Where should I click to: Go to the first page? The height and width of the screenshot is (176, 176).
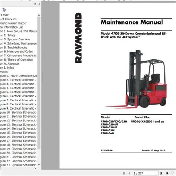(124, 173)
